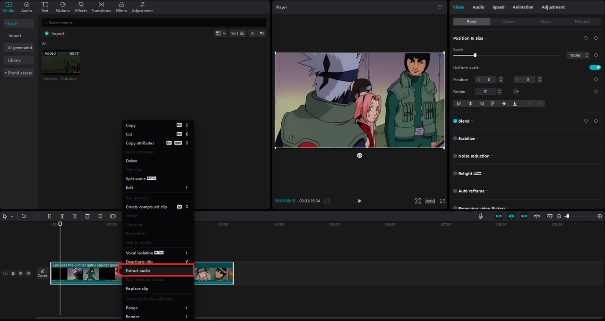Toggle the Uniform scale switch
The image size is (605, 321).
point(595,68)
